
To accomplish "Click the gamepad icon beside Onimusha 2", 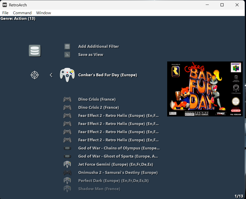I will pos(67,173).
